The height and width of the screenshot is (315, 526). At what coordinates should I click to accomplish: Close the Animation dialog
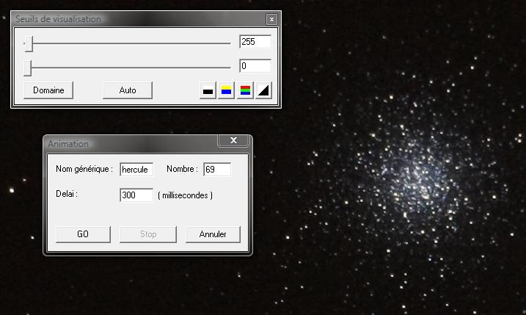pyautogui.click(x=233, y=140)
